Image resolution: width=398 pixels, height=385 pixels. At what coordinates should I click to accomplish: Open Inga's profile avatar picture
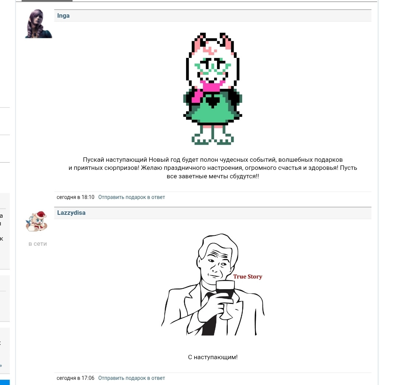pyautogui.click(x=39, y=24)
